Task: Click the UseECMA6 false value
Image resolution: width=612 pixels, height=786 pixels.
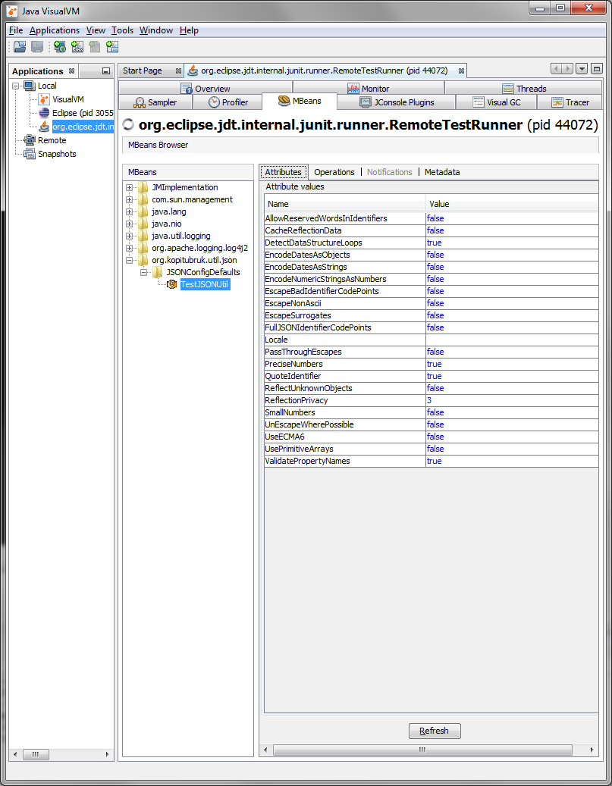Action: [x=435, y=437]
